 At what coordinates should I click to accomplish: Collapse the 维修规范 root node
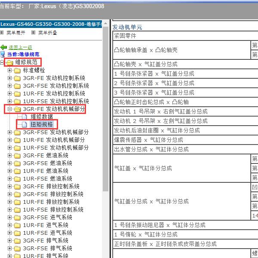[2, 62]
